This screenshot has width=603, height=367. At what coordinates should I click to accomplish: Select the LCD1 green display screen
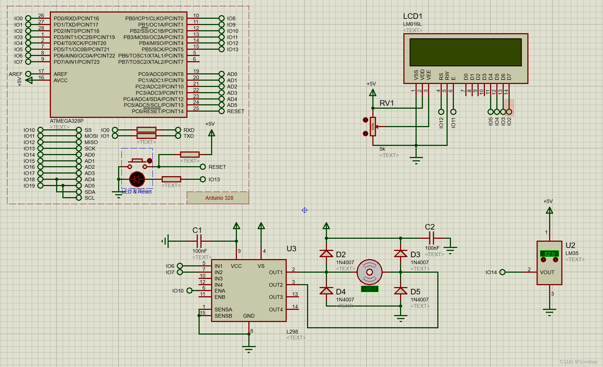point(466,52)
